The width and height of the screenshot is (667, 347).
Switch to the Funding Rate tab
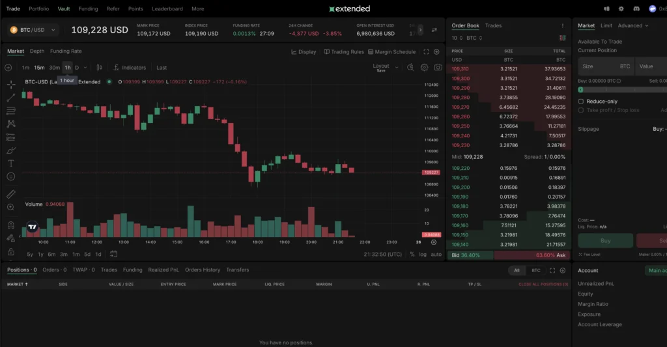click(66, 51)
